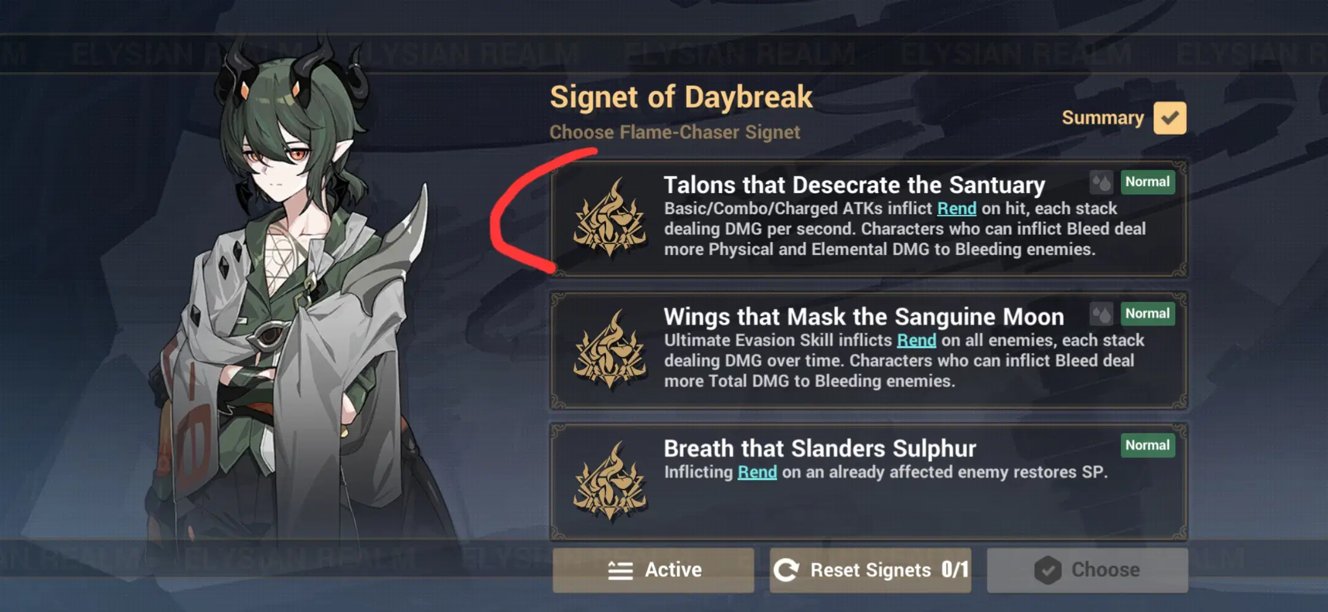The image size is (1328, 612).
Task: Open the Rend keyword link in Breath description
Action: 757,472
